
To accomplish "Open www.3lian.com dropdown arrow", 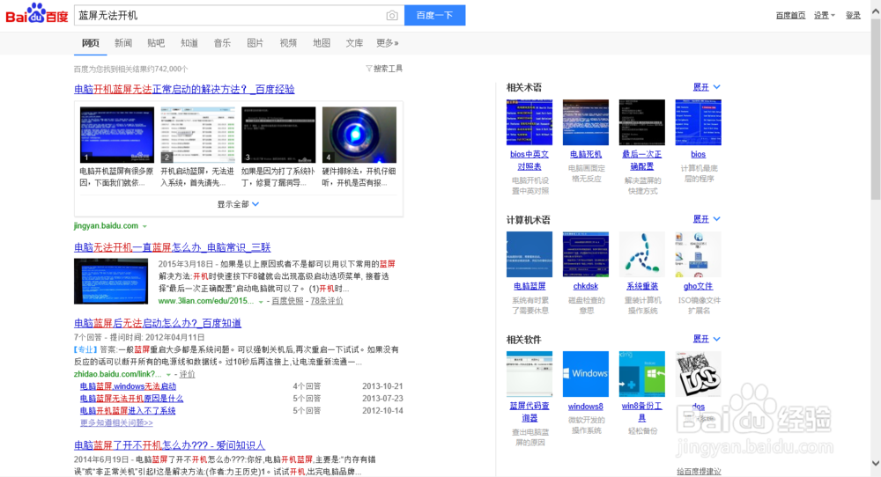I will 260,301.
